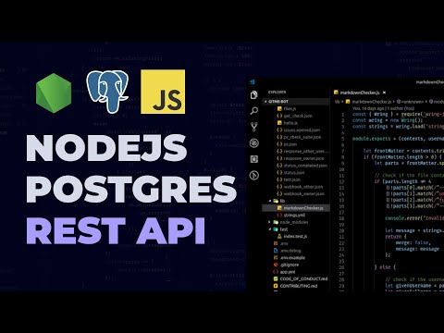444x333 pixels.
Task: Select markdownChecker.js in the file tree
Action: [296, 208]
